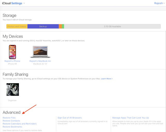This screenshot has height=132, width=166.
Task: Click the blue Backup storage segment
Action: coord(43,26)
